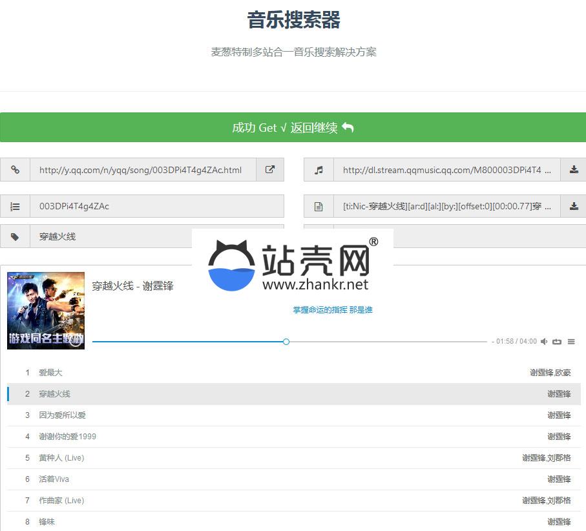Screen dimensions: 586x531
Task: Click the lyrics document icon
Action: tap(318, 206)
